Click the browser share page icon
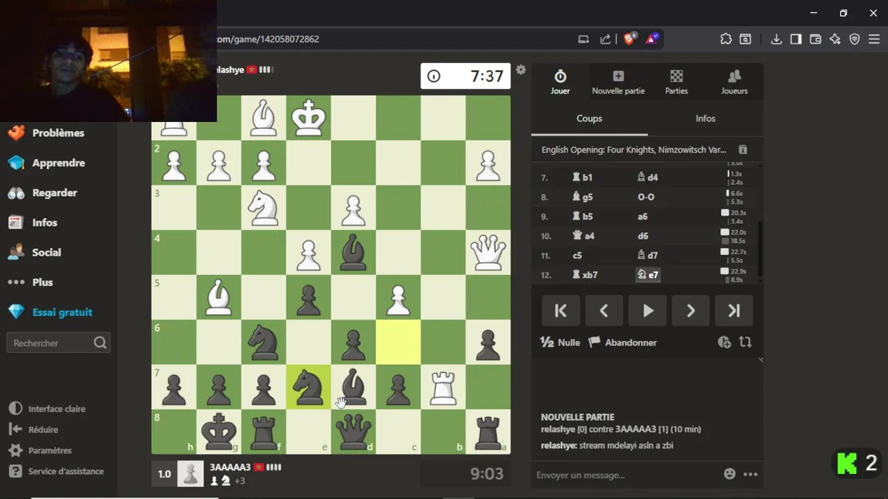This screenshot has width=888, height=499. point(606,40)
